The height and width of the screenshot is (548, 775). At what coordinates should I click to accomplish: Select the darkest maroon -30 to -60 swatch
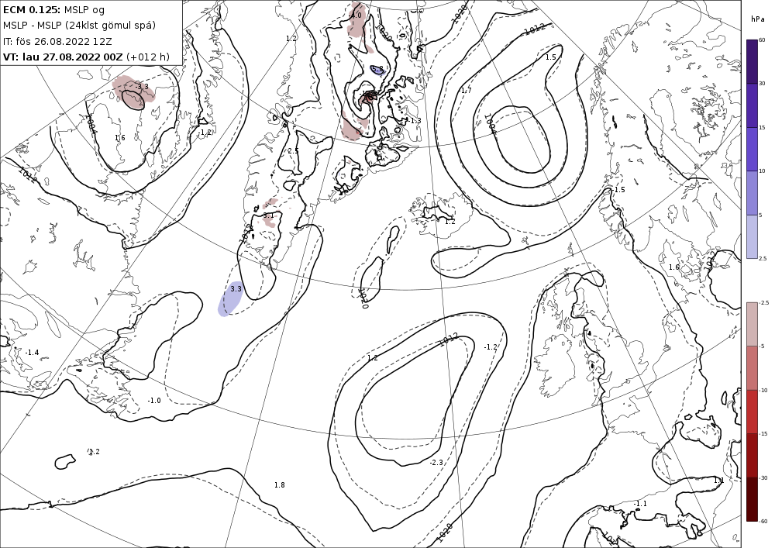pyautogui.click(x=752, y=499)
